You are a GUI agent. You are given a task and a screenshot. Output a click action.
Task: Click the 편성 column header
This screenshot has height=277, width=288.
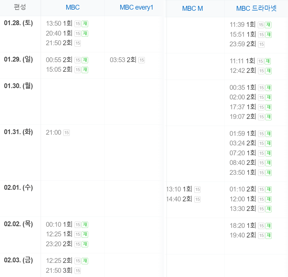click(20, 7)
